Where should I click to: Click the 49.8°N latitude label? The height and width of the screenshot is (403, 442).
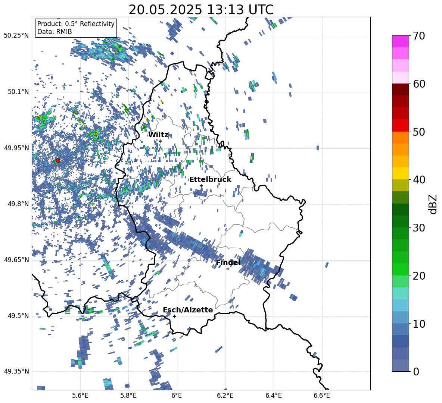pyautogui.click(x=18, y=204)
